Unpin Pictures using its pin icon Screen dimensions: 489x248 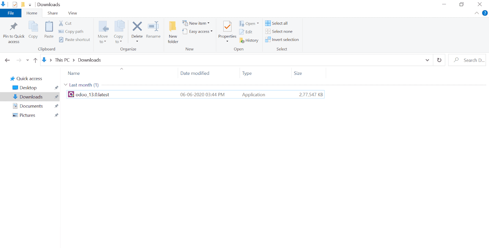pos(56,115)
